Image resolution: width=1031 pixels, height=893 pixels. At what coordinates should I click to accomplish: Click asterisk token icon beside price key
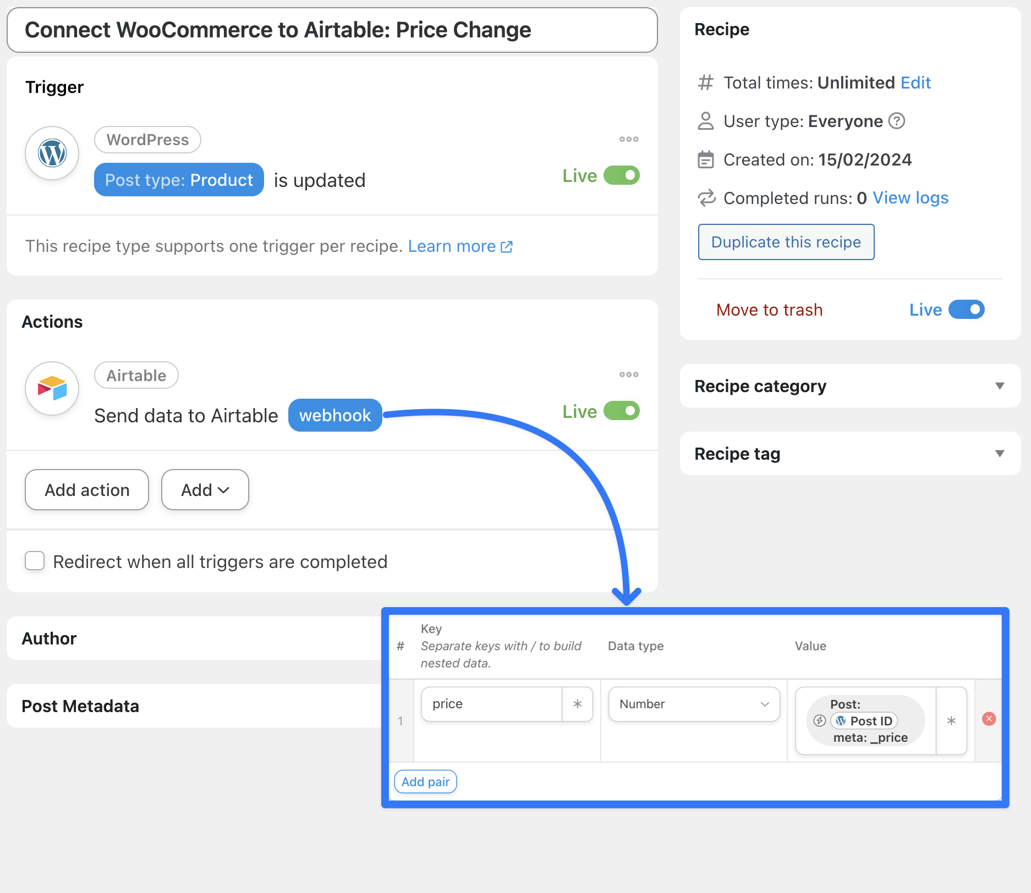pos(577,704)
